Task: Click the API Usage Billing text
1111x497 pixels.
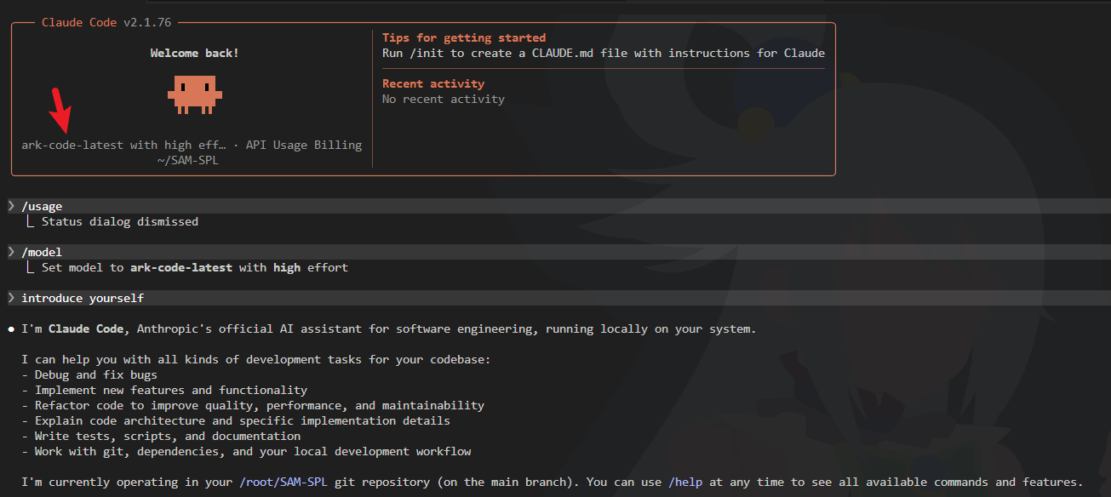Action: pos(304,145)
